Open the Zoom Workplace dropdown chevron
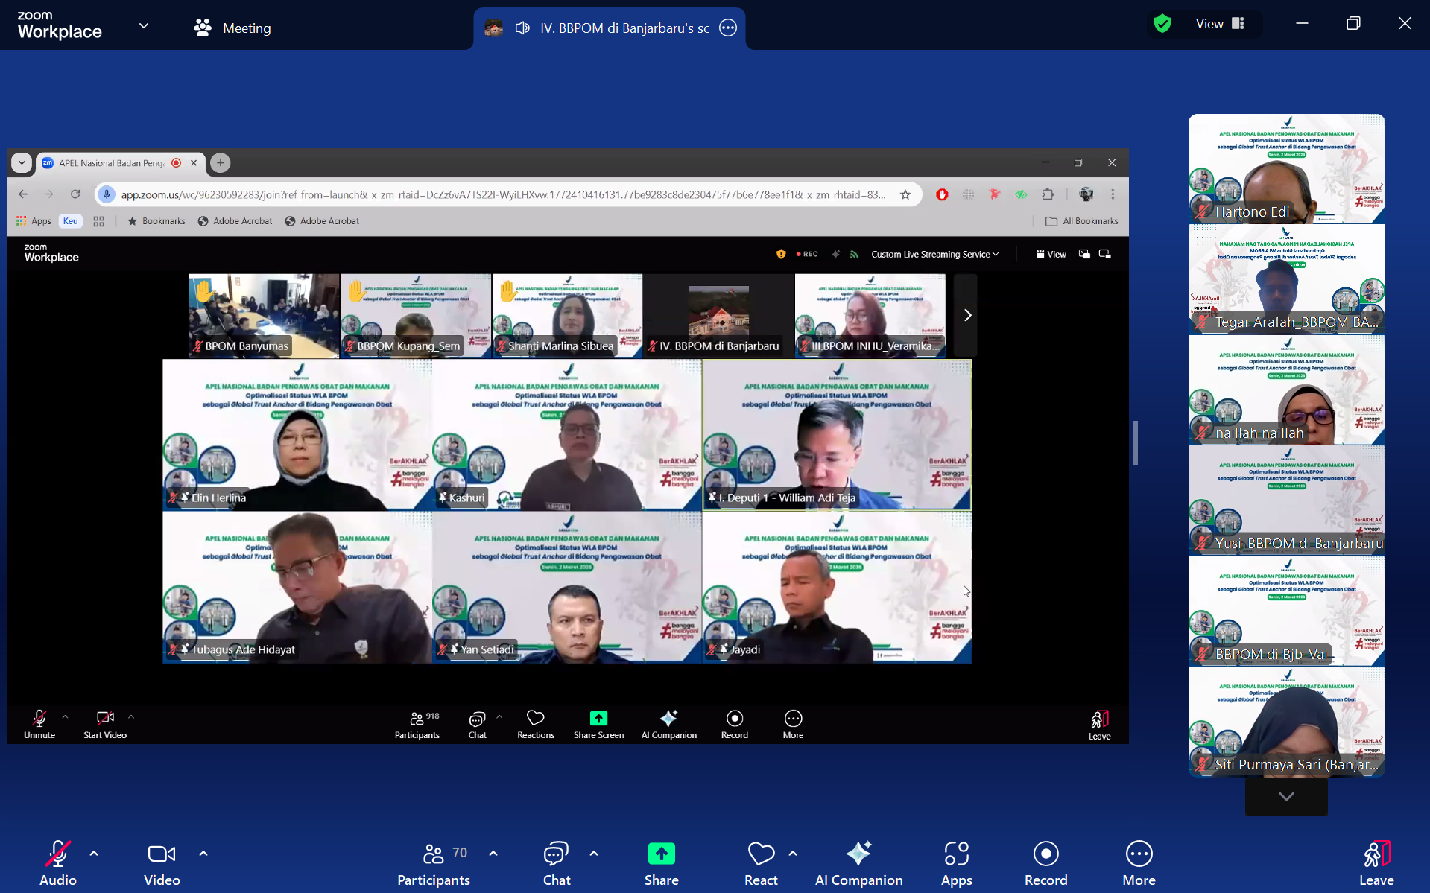 (x=144, y=26)
